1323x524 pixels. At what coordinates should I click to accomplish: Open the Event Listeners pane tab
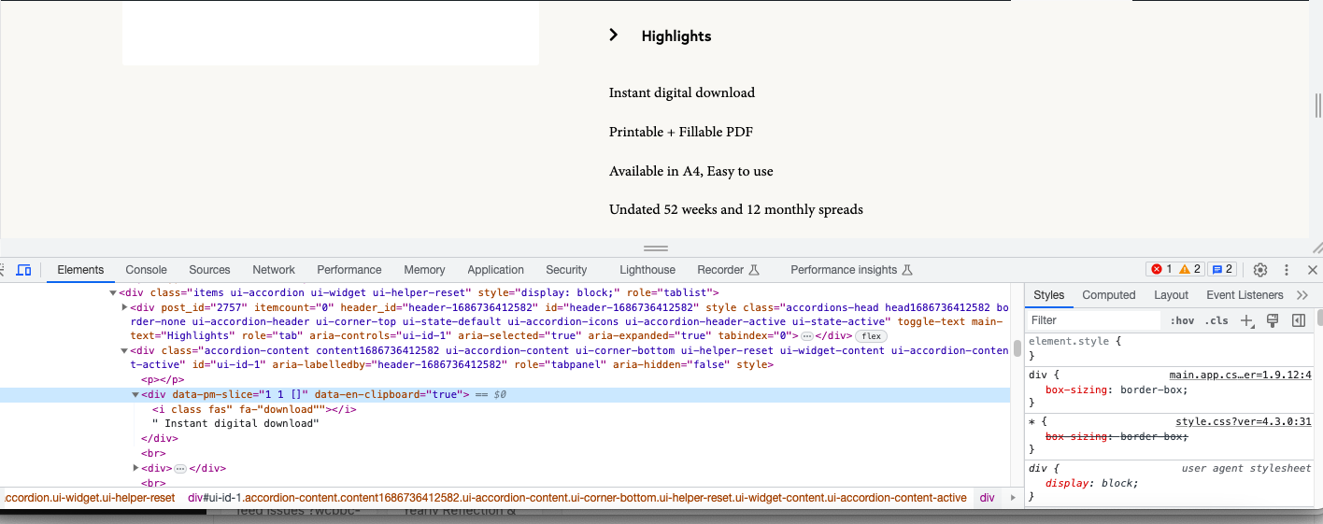click(x=1245, y=295)
